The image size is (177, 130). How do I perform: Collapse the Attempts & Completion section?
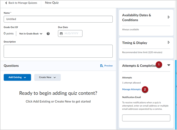pos(169,65)
